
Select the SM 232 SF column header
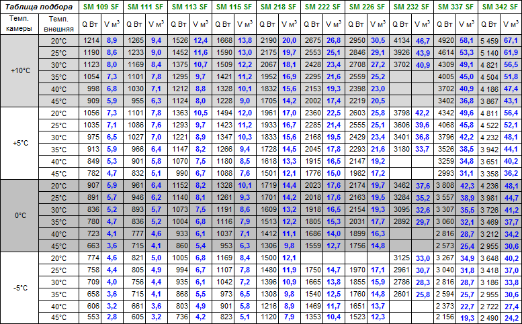click(412, 7)
